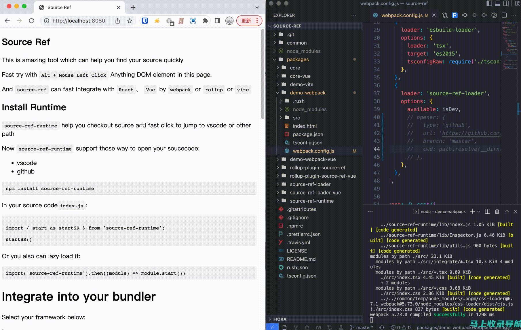Expand the src folder

pyautogui.click(x=314, y=117)
